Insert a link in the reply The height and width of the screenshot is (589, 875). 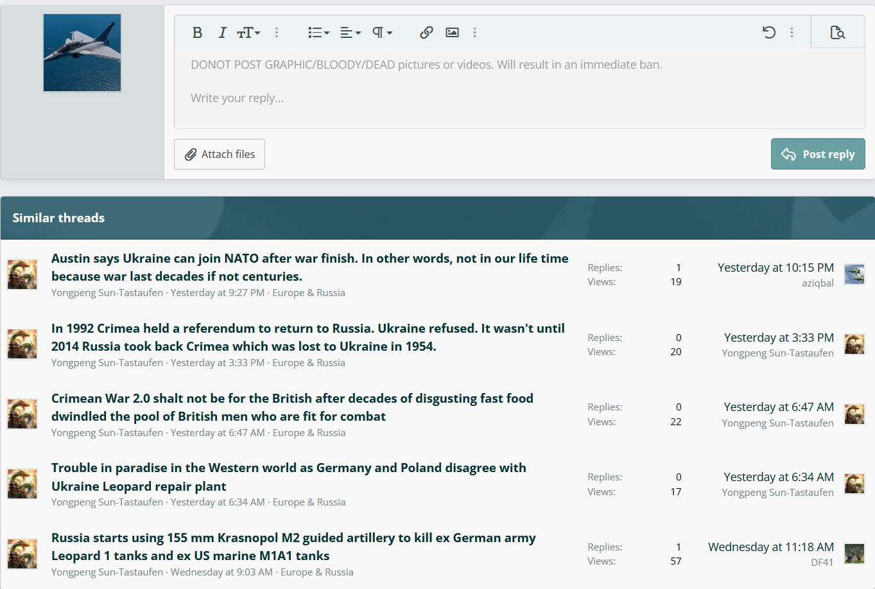[426, 33]
